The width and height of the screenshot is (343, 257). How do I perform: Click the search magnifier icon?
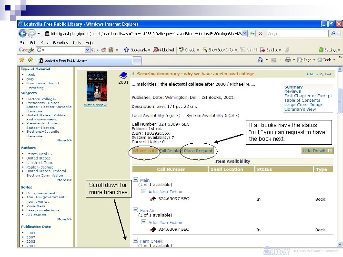click(x=333, y=33)
